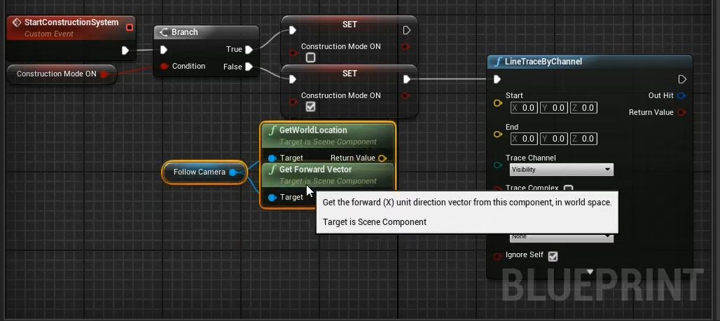Select the Branch node title
The image size is (720, 321).
pos(185,32)
